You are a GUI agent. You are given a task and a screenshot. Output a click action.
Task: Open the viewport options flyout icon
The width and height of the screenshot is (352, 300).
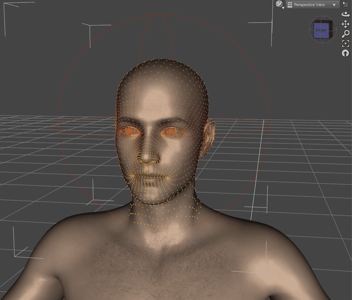[345, 4]
